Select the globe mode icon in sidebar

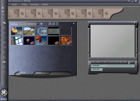(4, 67)
